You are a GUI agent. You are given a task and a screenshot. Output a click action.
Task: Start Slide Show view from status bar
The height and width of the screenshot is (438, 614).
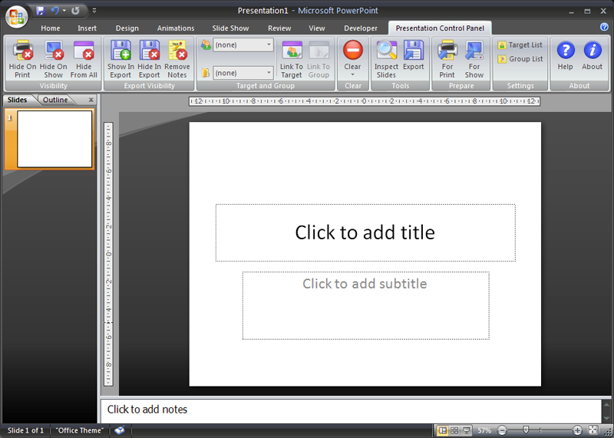(x=467, y=431)
